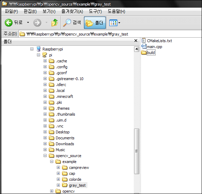The height and width of the screenshot is (194, 202).
Task: Close the folders pane with X
Action: (136, 41)
